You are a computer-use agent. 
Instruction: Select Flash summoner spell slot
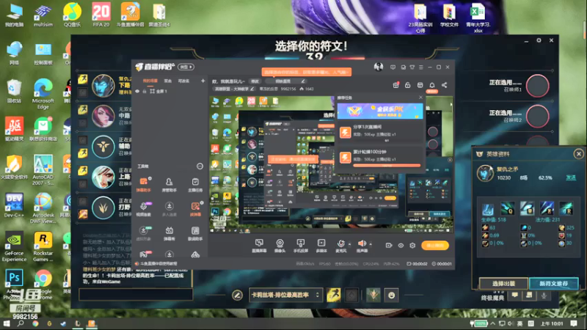[x=334, y=295]
